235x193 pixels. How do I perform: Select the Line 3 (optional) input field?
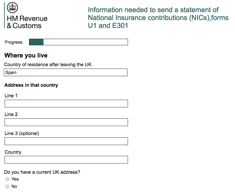tap(66, 141)
